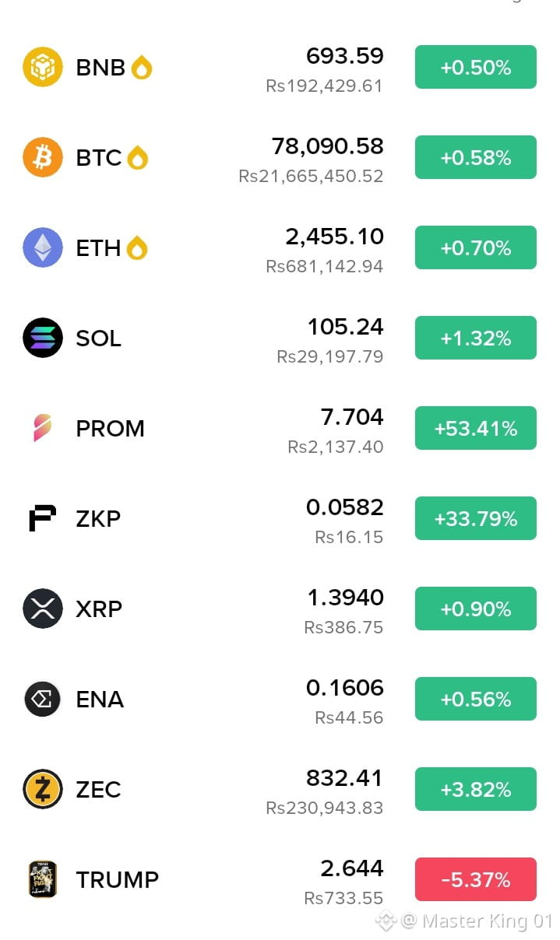Tap the PROM token logo

42,428
